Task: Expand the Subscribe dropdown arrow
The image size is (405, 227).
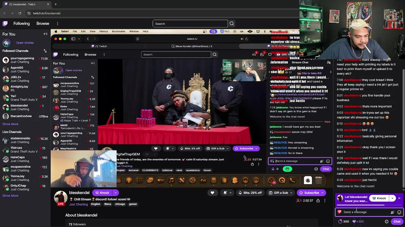Action: point(323,193)
